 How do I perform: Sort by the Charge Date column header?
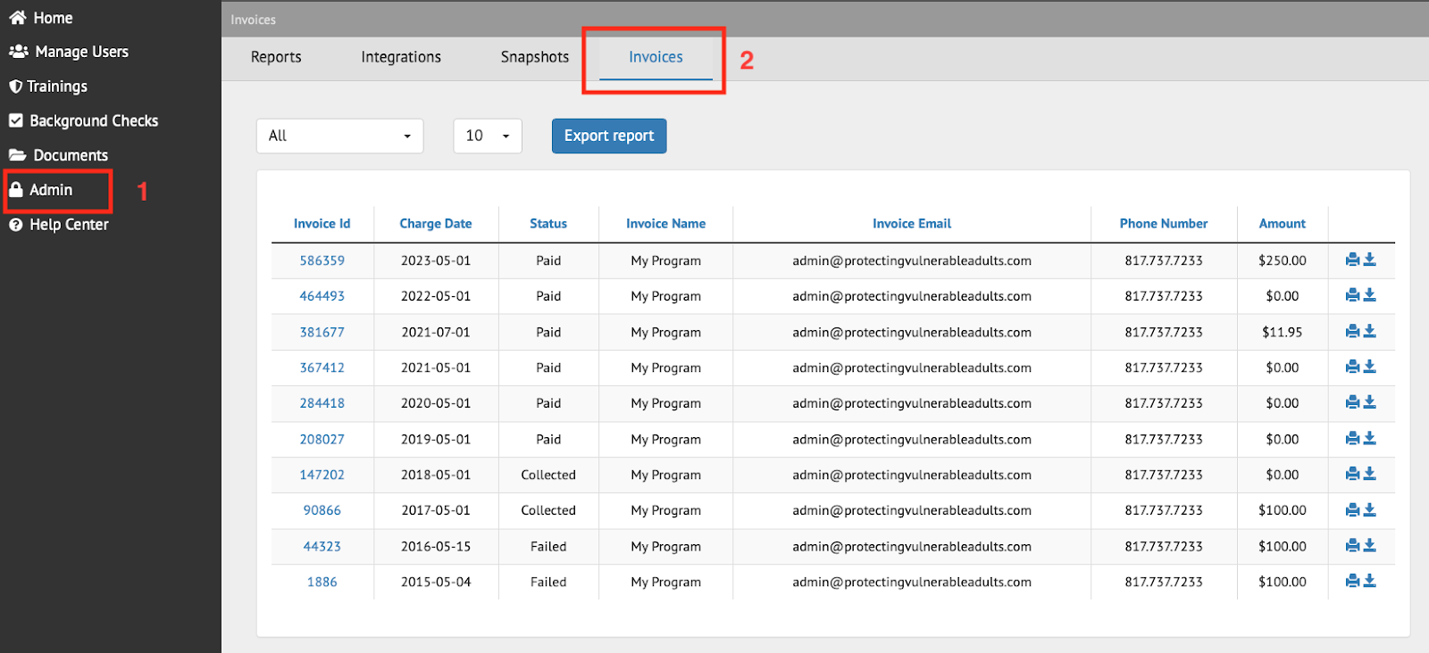point(436,224)
